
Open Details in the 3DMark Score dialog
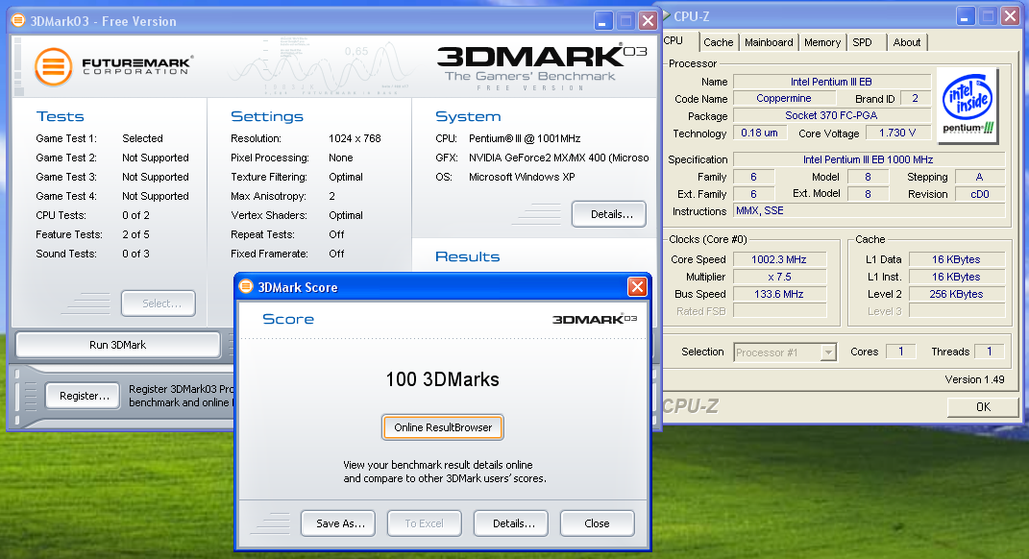click(510, 523)
